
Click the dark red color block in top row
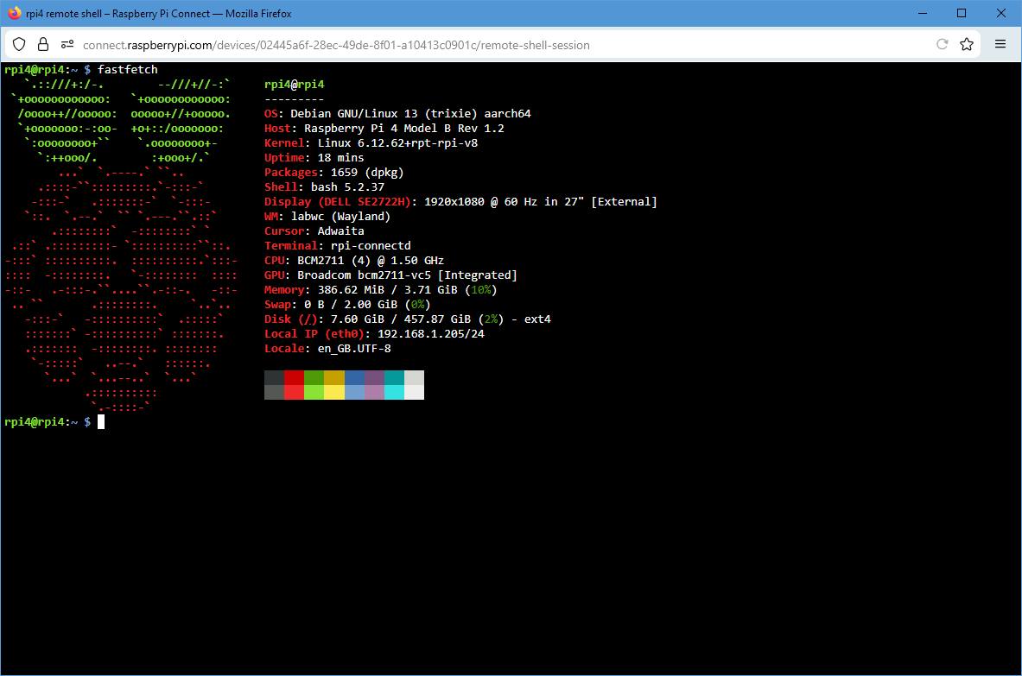pos(294,377)
